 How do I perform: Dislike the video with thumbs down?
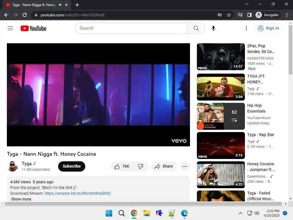pos(140,166)
